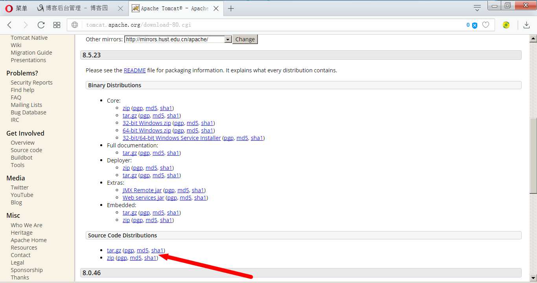Image resolution: width=537 pixels, height=283 pixels.
Task: Open pgp link for Windows Service Installer
Action: tap(229, 138)
